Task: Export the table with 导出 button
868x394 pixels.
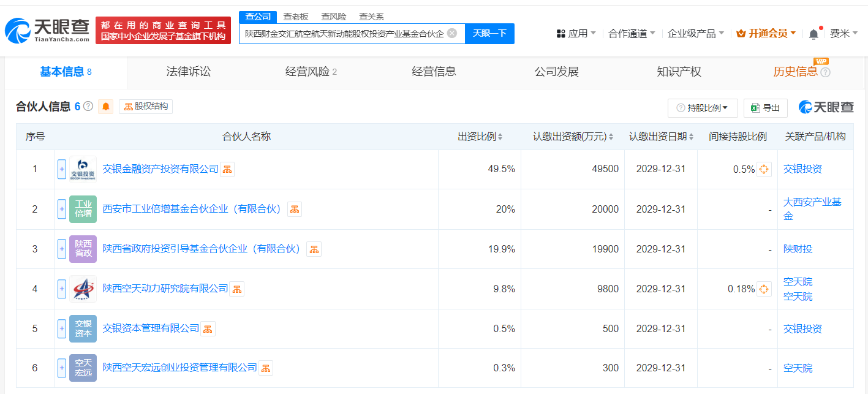Action: tap(766, 108)
